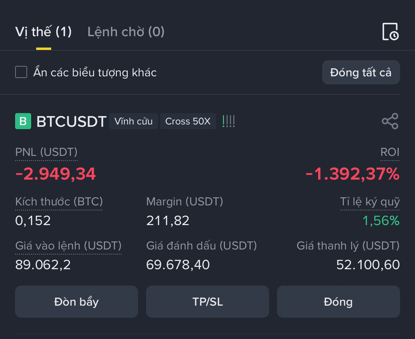Switch to the 'Lệnh chờ (0)' tab
Viewport: 415px width, 339px height.
pyautogui.click(x=126, y=32)
